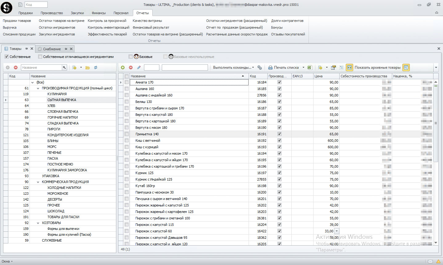Select the ХЛЕБ category in the tree
443x265 pixels.
pyautogui.click(x=51, y=106)
